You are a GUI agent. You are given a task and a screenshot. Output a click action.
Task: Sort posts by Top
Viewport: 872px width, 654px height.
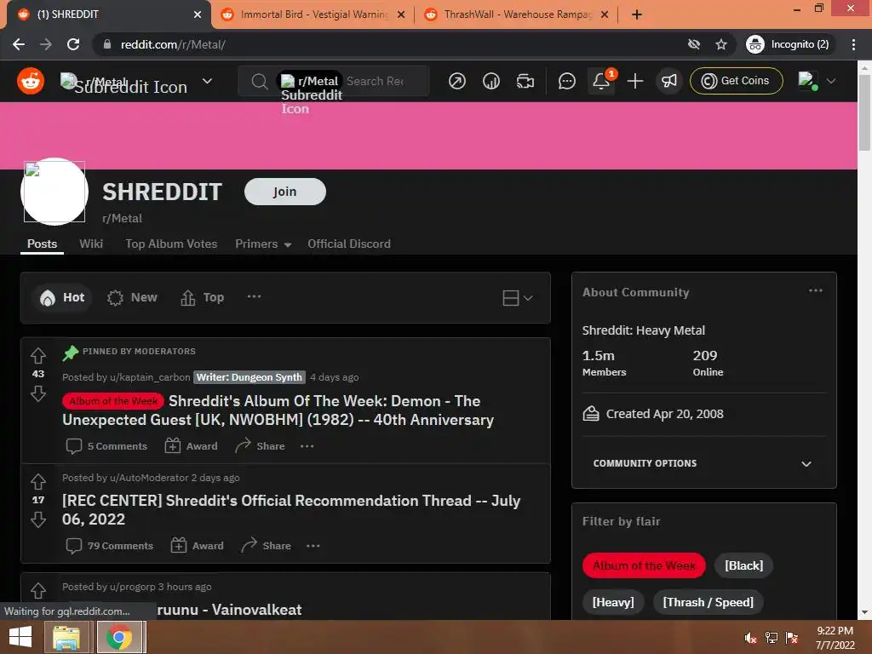[202, 297]
